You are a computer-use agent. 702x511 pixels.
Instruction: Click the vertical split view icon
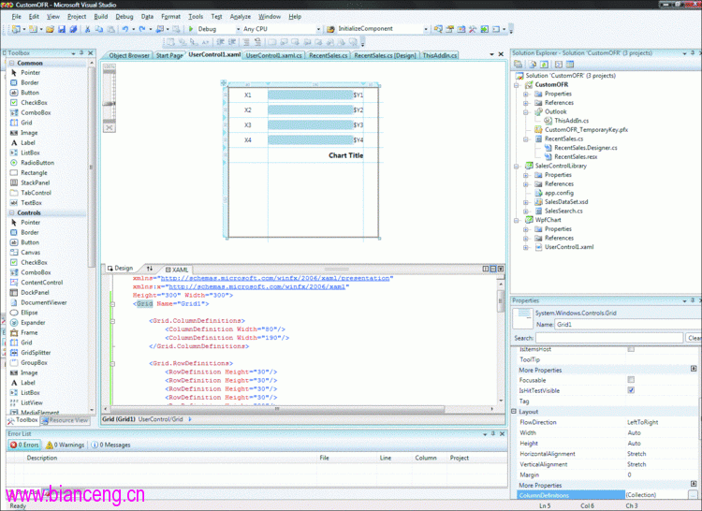(485, 269)
